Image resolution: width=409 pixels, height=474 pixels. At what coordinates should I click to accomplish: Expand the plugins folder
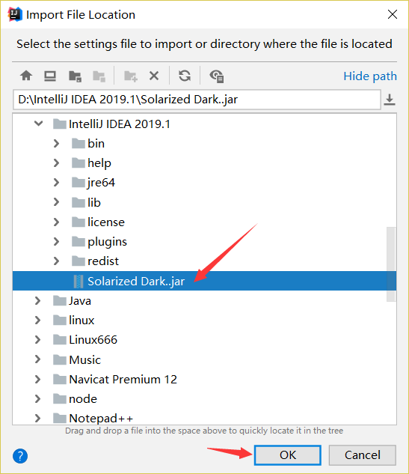click(x=56, y=241)
